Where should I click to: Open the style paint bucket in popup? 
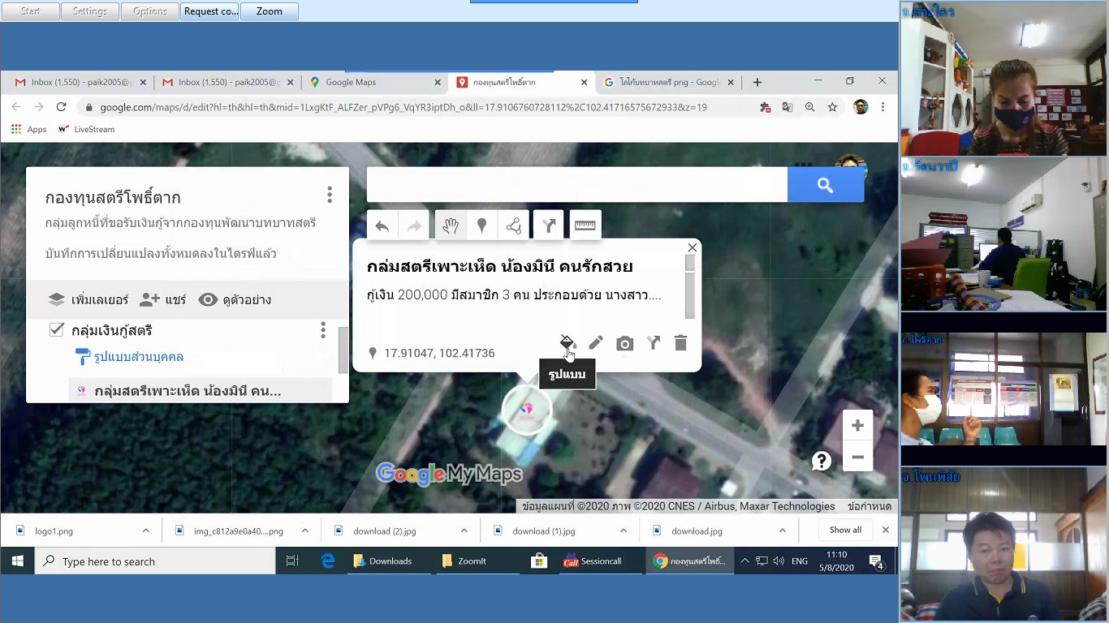point(567,343)
